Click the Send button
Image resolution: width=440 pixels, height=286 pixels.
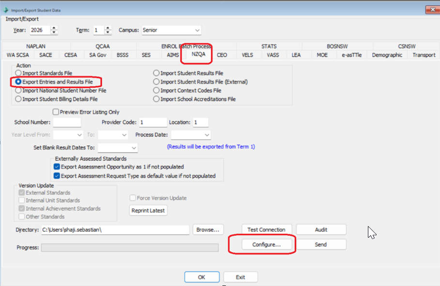[x=321, y=244]
